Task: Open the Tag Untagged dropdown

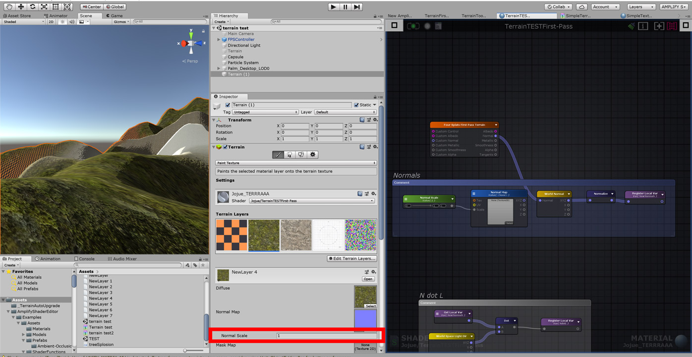Action: [266, 112]
